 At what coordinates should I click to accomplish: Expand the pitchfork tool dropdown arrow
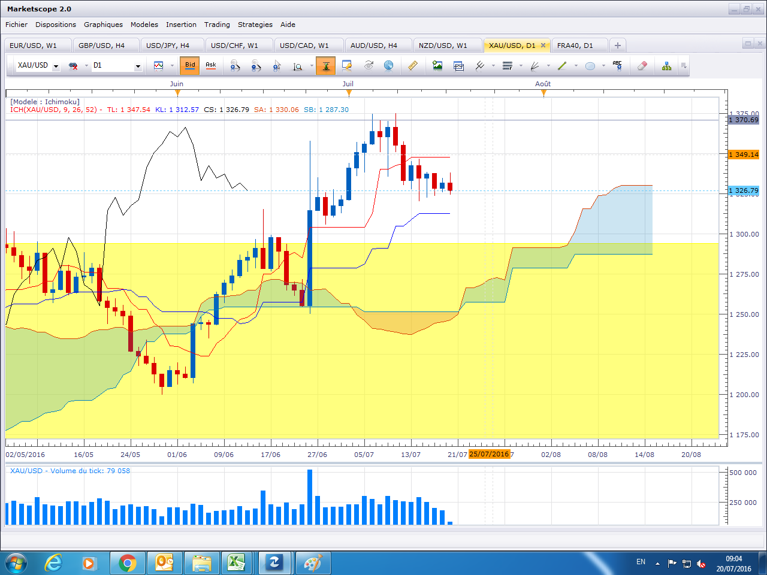(x=493, y=66)
